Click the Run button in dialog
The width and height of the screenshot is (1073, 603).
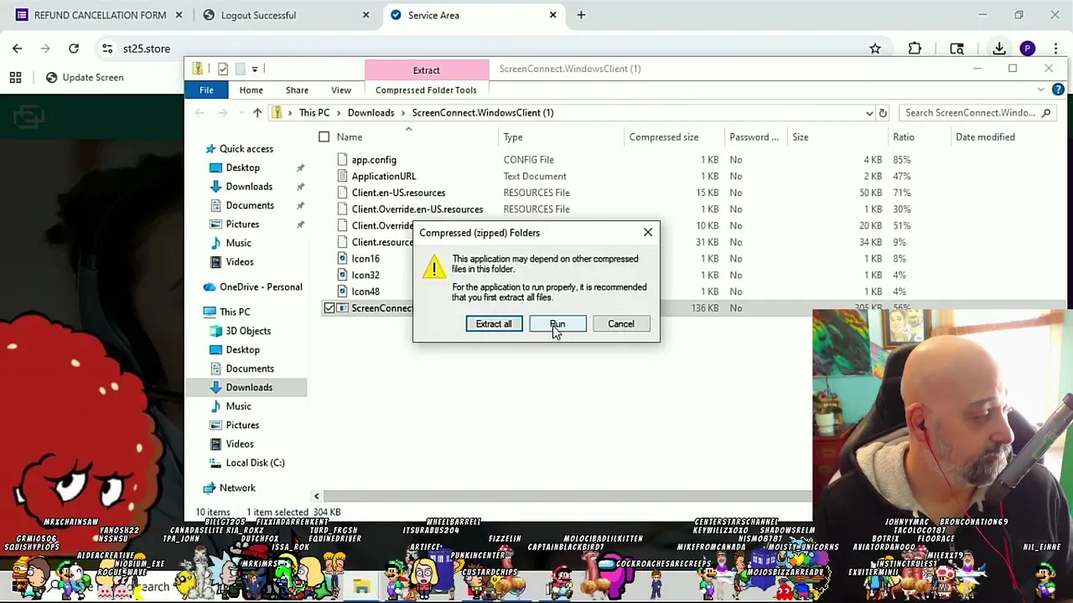(x=557, y=324)
